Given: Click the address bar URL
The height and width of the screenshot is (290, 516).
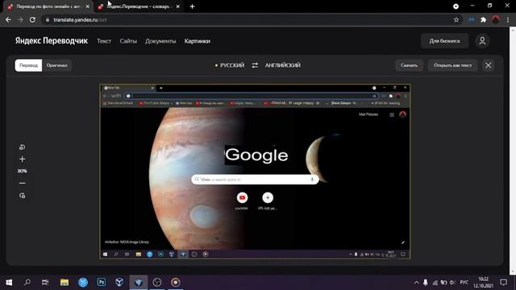Looking at the screenshot, I should tap(80, 19).
